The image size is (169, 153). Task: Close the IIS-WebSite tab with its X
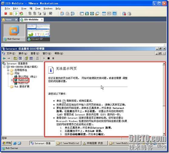click(42, 20)
